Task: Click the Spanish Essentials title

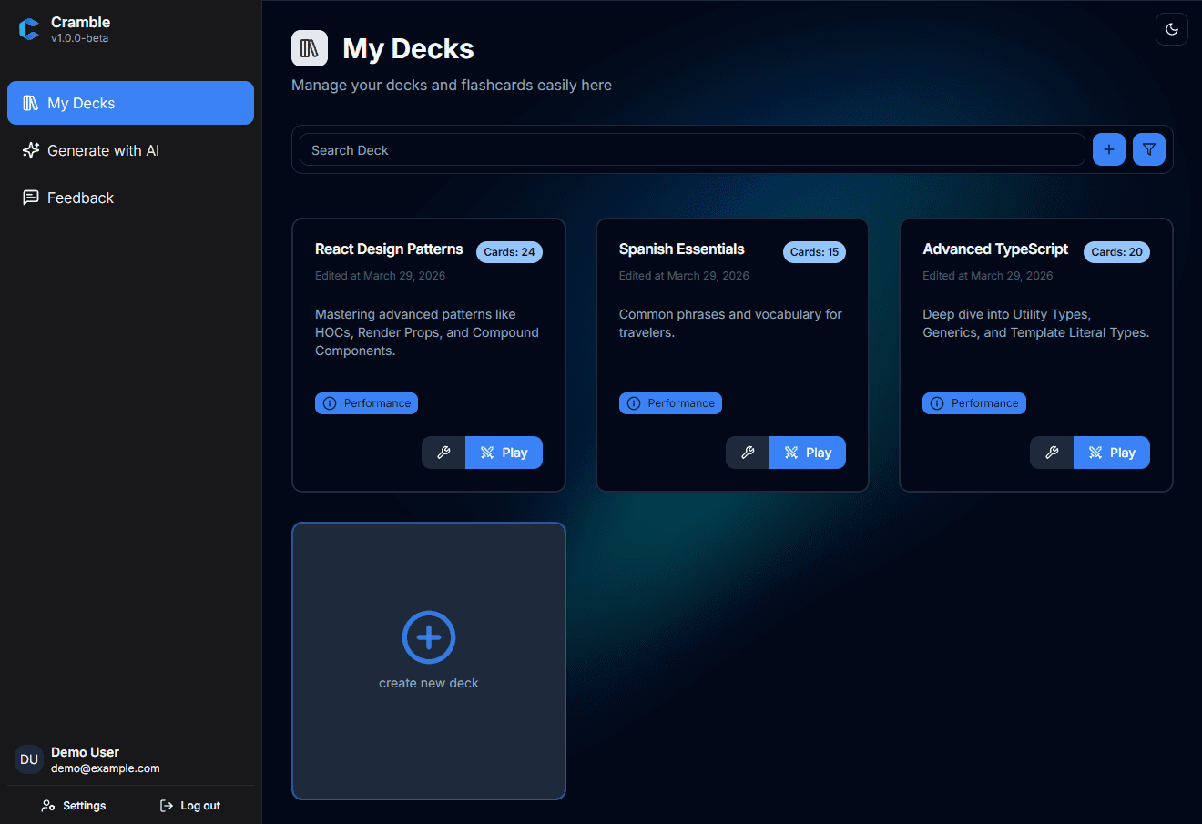Action: pyautogui.click(x=681, y=249)
